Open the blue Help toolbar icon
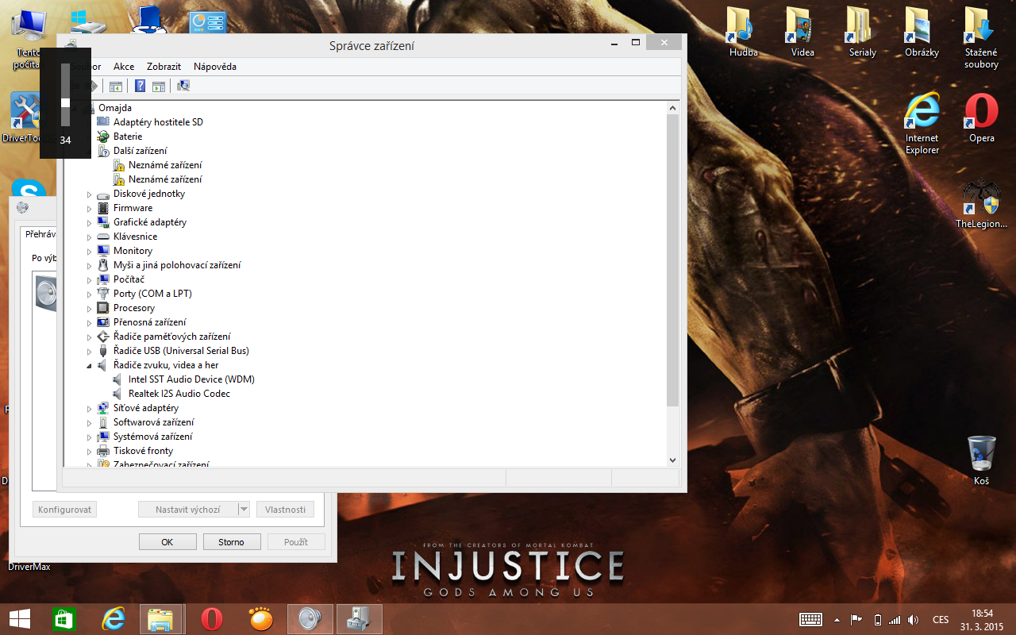Viewport: 1016px width, 635px height. pos(140,86)
